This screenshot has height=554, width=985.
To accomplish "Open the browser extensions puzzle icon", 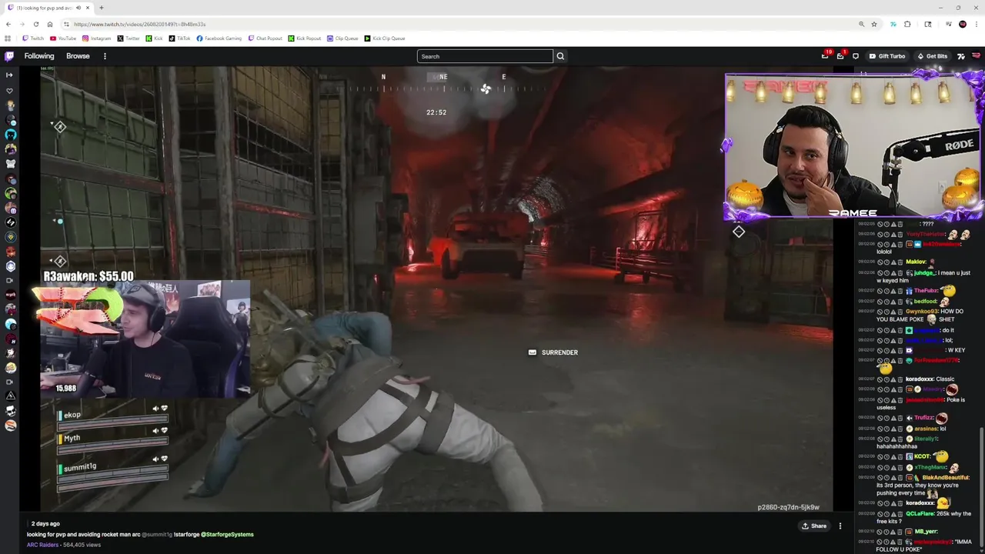I will pyautogui.click(x=907, y=24).
